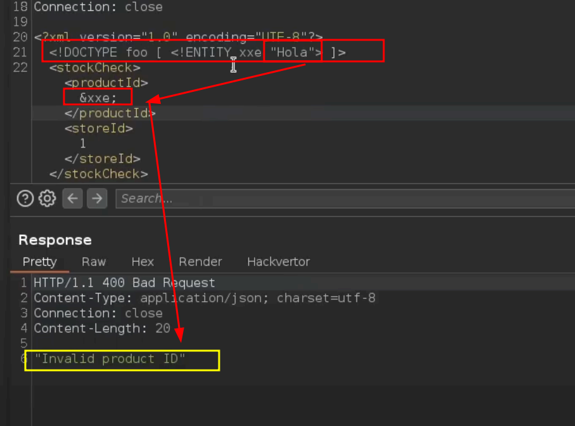This screenshot has width=575, height=426.
Task: Open search settings gear icon
Action: (x=47, y=199)
